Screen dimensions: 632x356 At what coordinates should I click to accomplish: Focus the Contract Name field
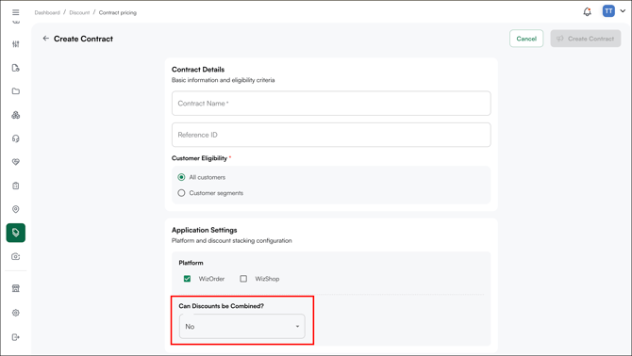click(x=331, y=104)
